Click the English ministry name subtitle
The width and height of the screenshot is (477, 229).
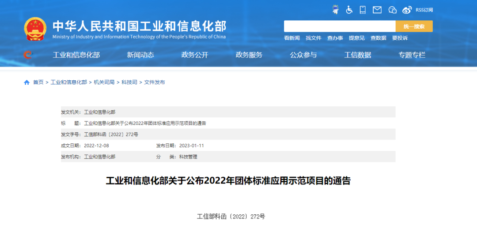[x=139, y=37]
